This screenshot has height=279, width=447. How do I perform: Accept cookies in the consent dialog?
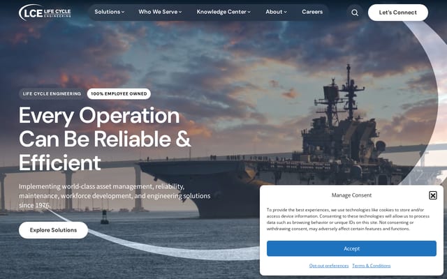pyautogui.click(x=351, y=248)
